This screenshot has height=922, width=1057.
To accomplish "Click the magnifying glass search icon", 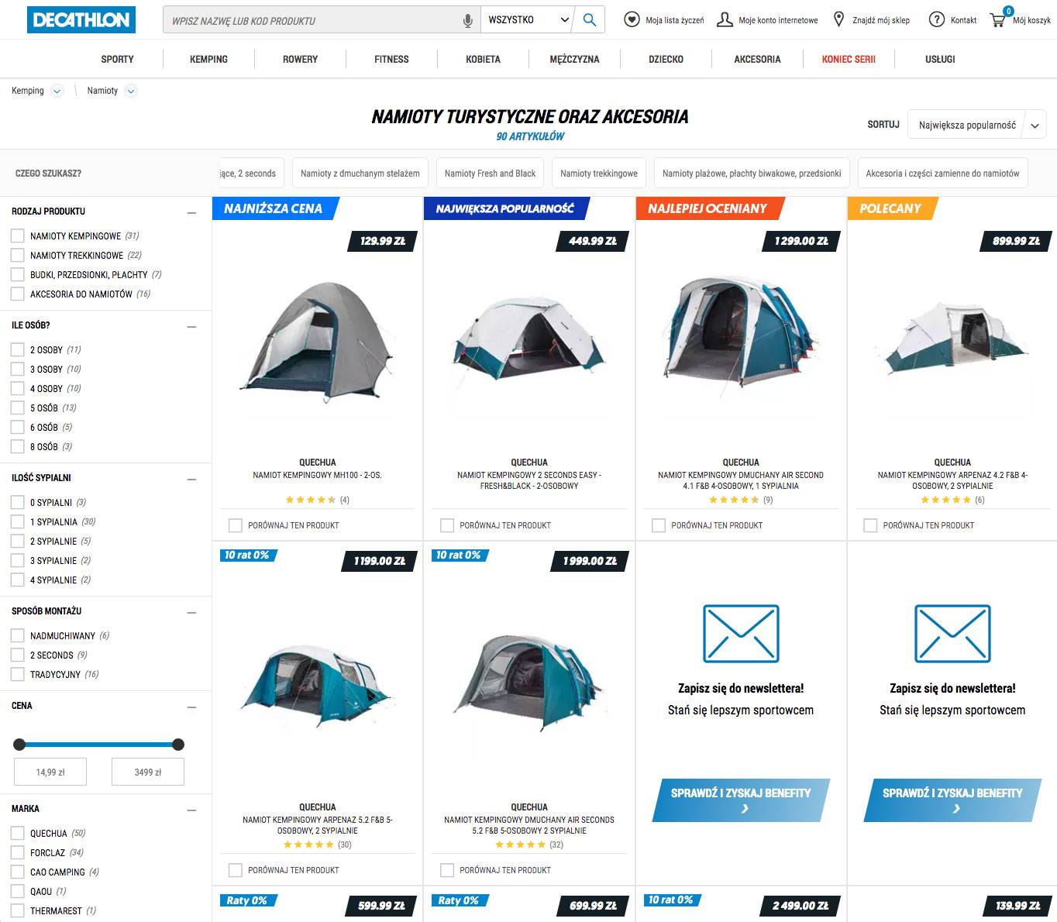I will click(x=589, y=20).
